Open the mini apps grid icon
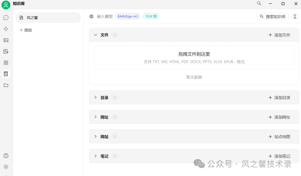The height and width of the screenshot is (176, 301). pos(6,63)
